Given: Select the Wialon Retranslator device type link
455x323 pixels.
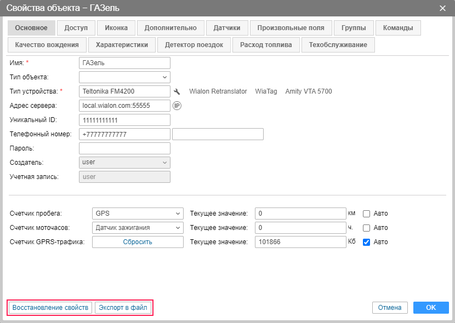Looking at the screenshot, I should tap(218, 91).
